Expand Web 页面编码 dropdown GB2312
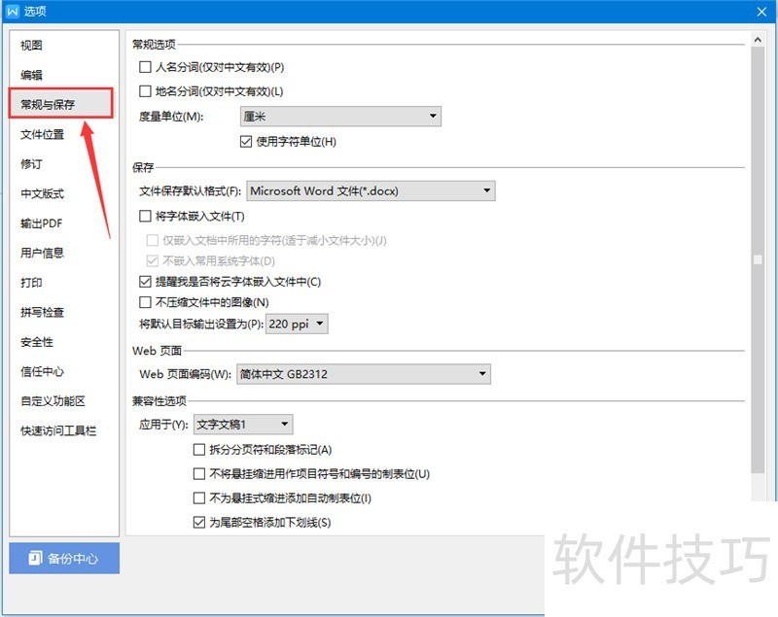 pyautogui.click(x=363, y=374)
